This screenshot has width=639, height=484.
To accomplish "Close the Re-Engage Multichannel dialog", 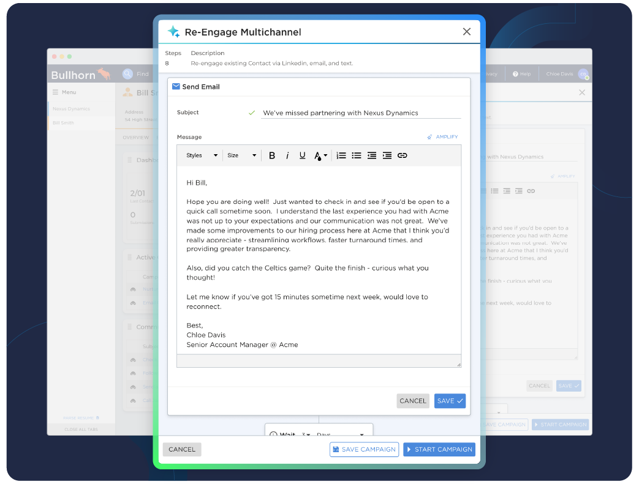I will point(467,32).
